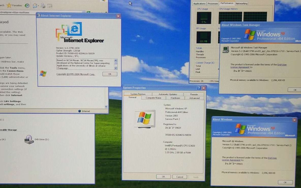
Task: Click Windows flag icon in About Internet Explorer
Action: click(x=43, y=74)
